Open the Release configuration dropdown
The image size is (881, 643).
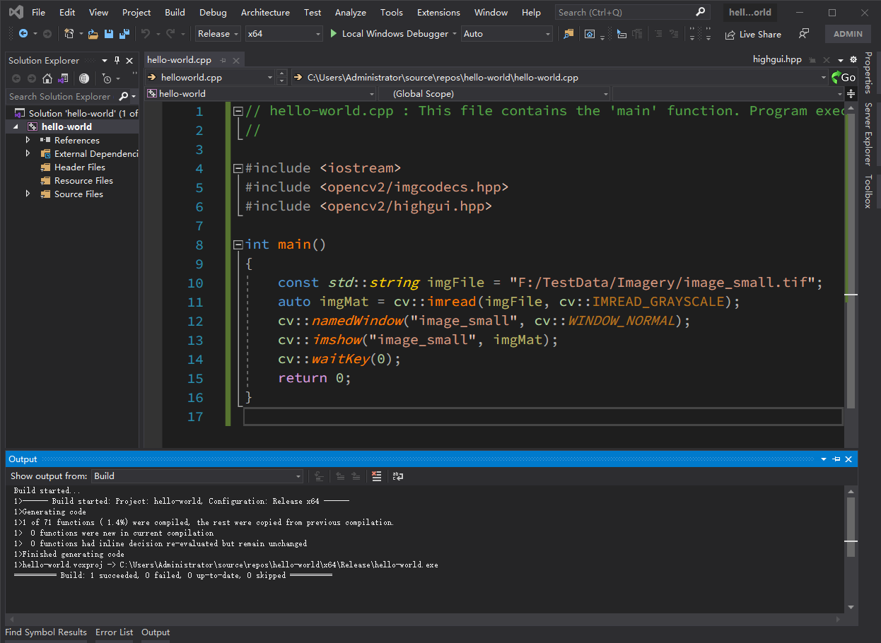click(218, 34)
